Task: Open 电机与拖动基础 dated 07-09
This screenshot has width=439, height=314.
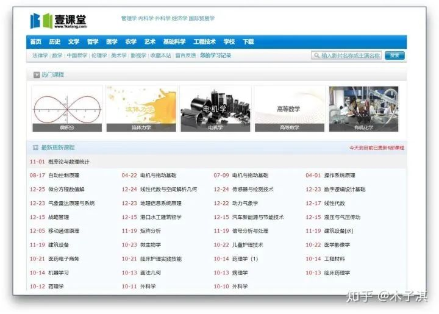Action: coord(251,176)
